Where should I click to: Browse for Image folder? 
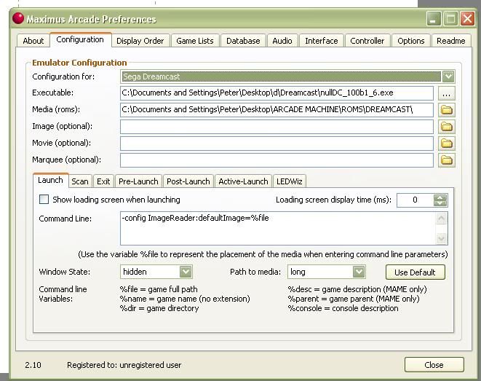[446, 127]
